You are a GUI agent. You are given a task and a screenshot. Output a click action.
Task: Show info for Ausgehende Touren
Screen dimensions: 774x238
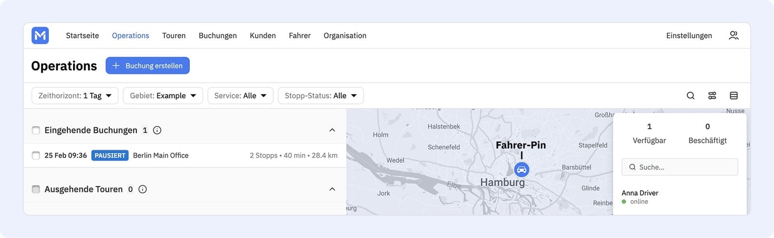point(143,189)
